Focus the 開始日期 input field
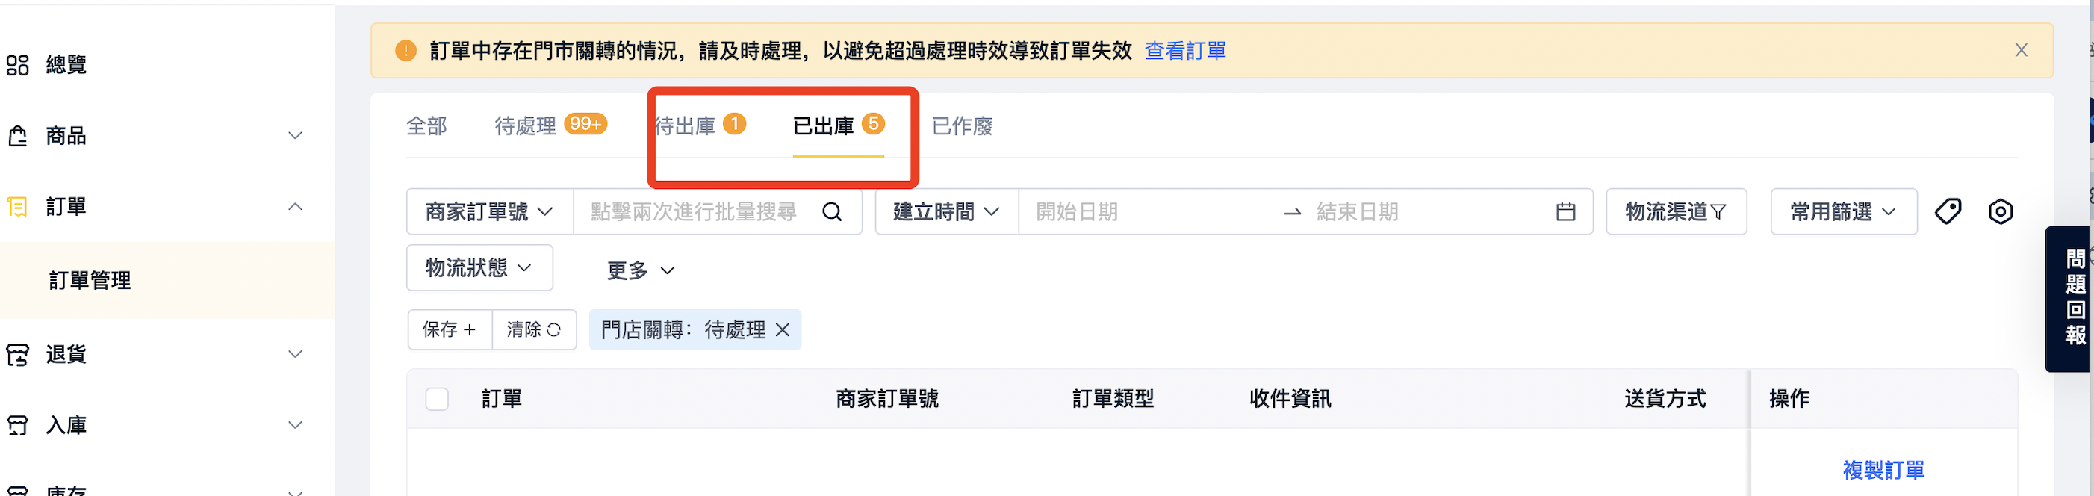 1146,212
